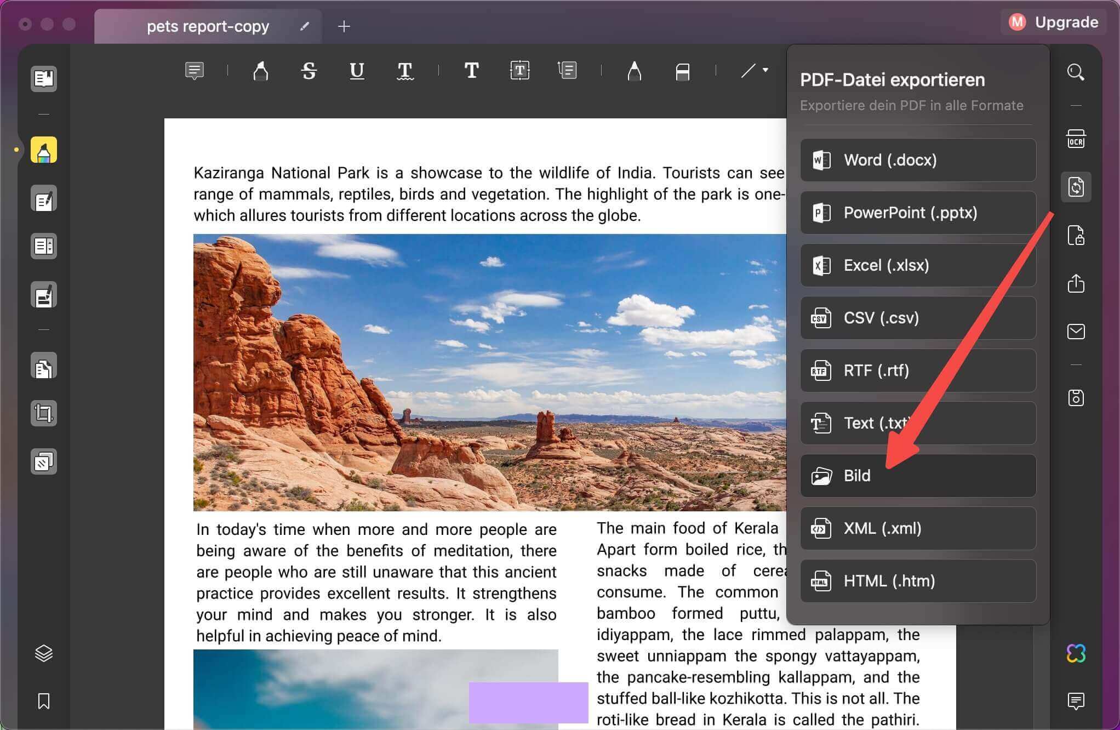Screen dimensions: 1120x730
Task: Rename the document via the pencil icon
Action: pyautogui.click(x=305, y=26)
